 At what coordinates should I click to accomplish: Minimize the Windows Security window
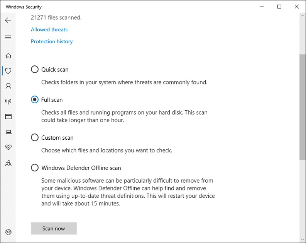click(x=262, y=7)
